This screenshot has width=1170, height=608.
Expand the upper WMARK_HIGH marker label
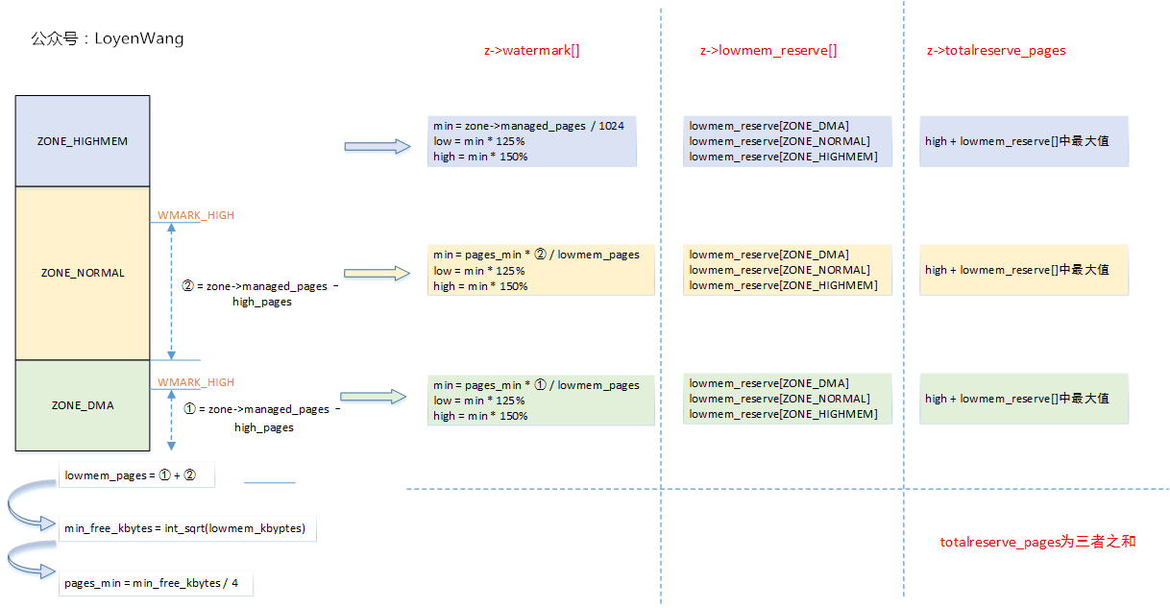tap(195, 215)
